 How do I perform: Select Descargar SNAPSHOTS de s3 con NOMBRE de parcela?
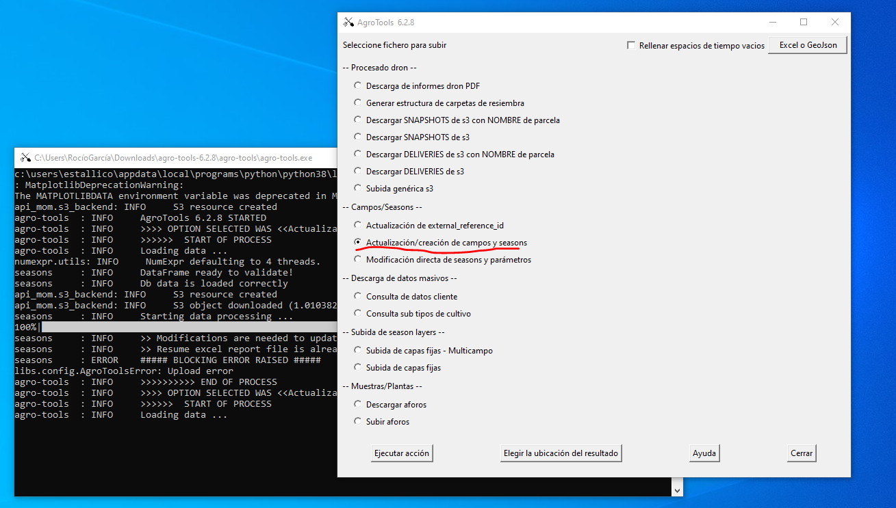click(x=357, y=120)
